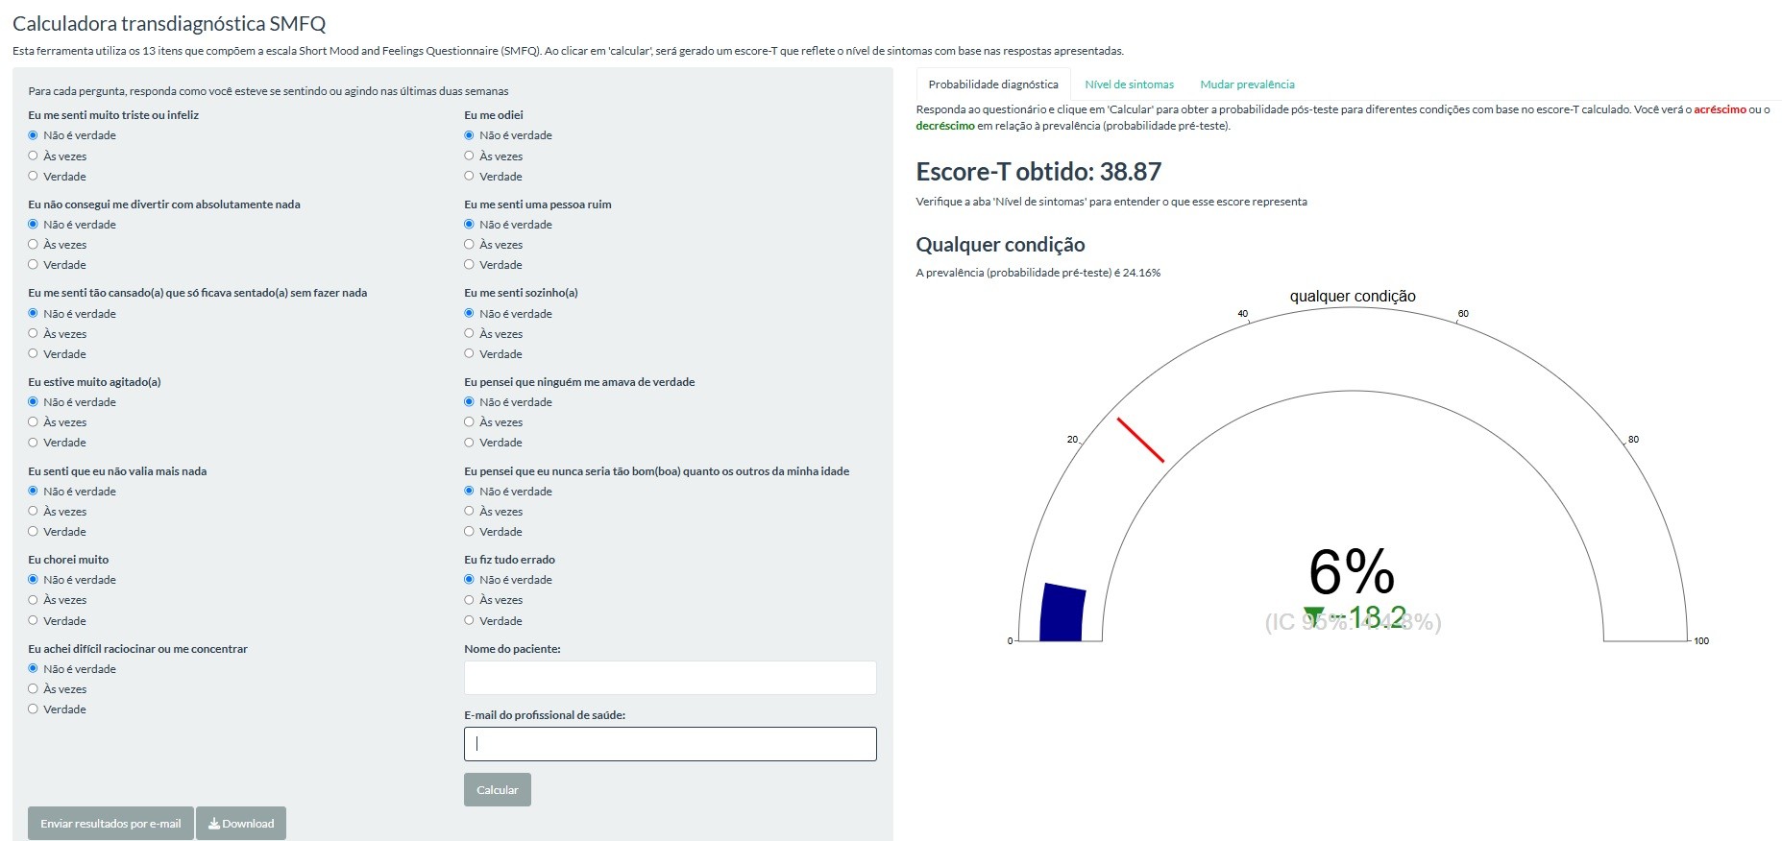This screenshot has width=1782, height=841.
Task: Click the green decrease triangle indicator
Action: coord(1313,616)
